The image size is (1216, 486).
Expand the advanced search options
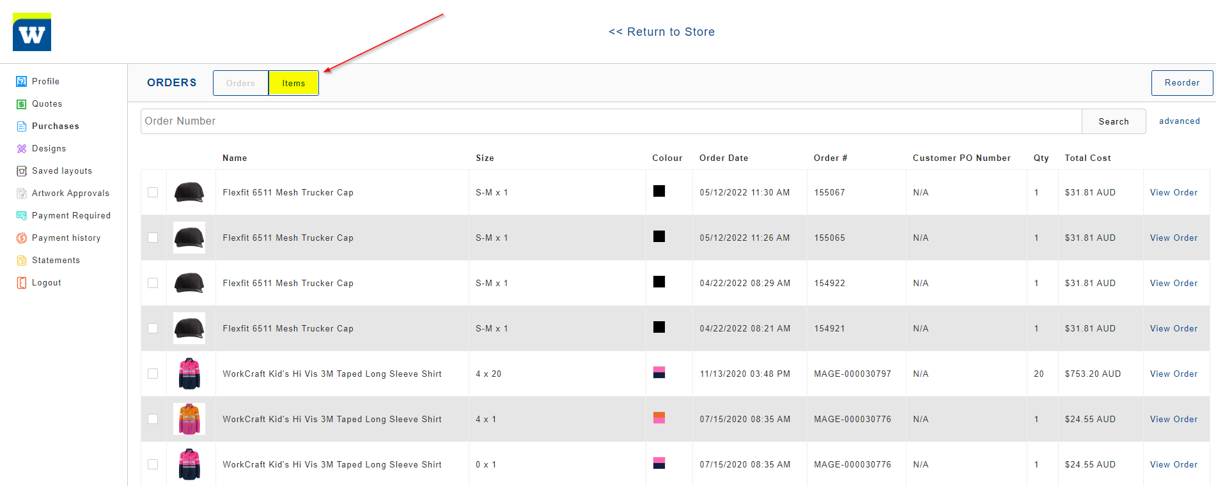(x=1179, y=121)
